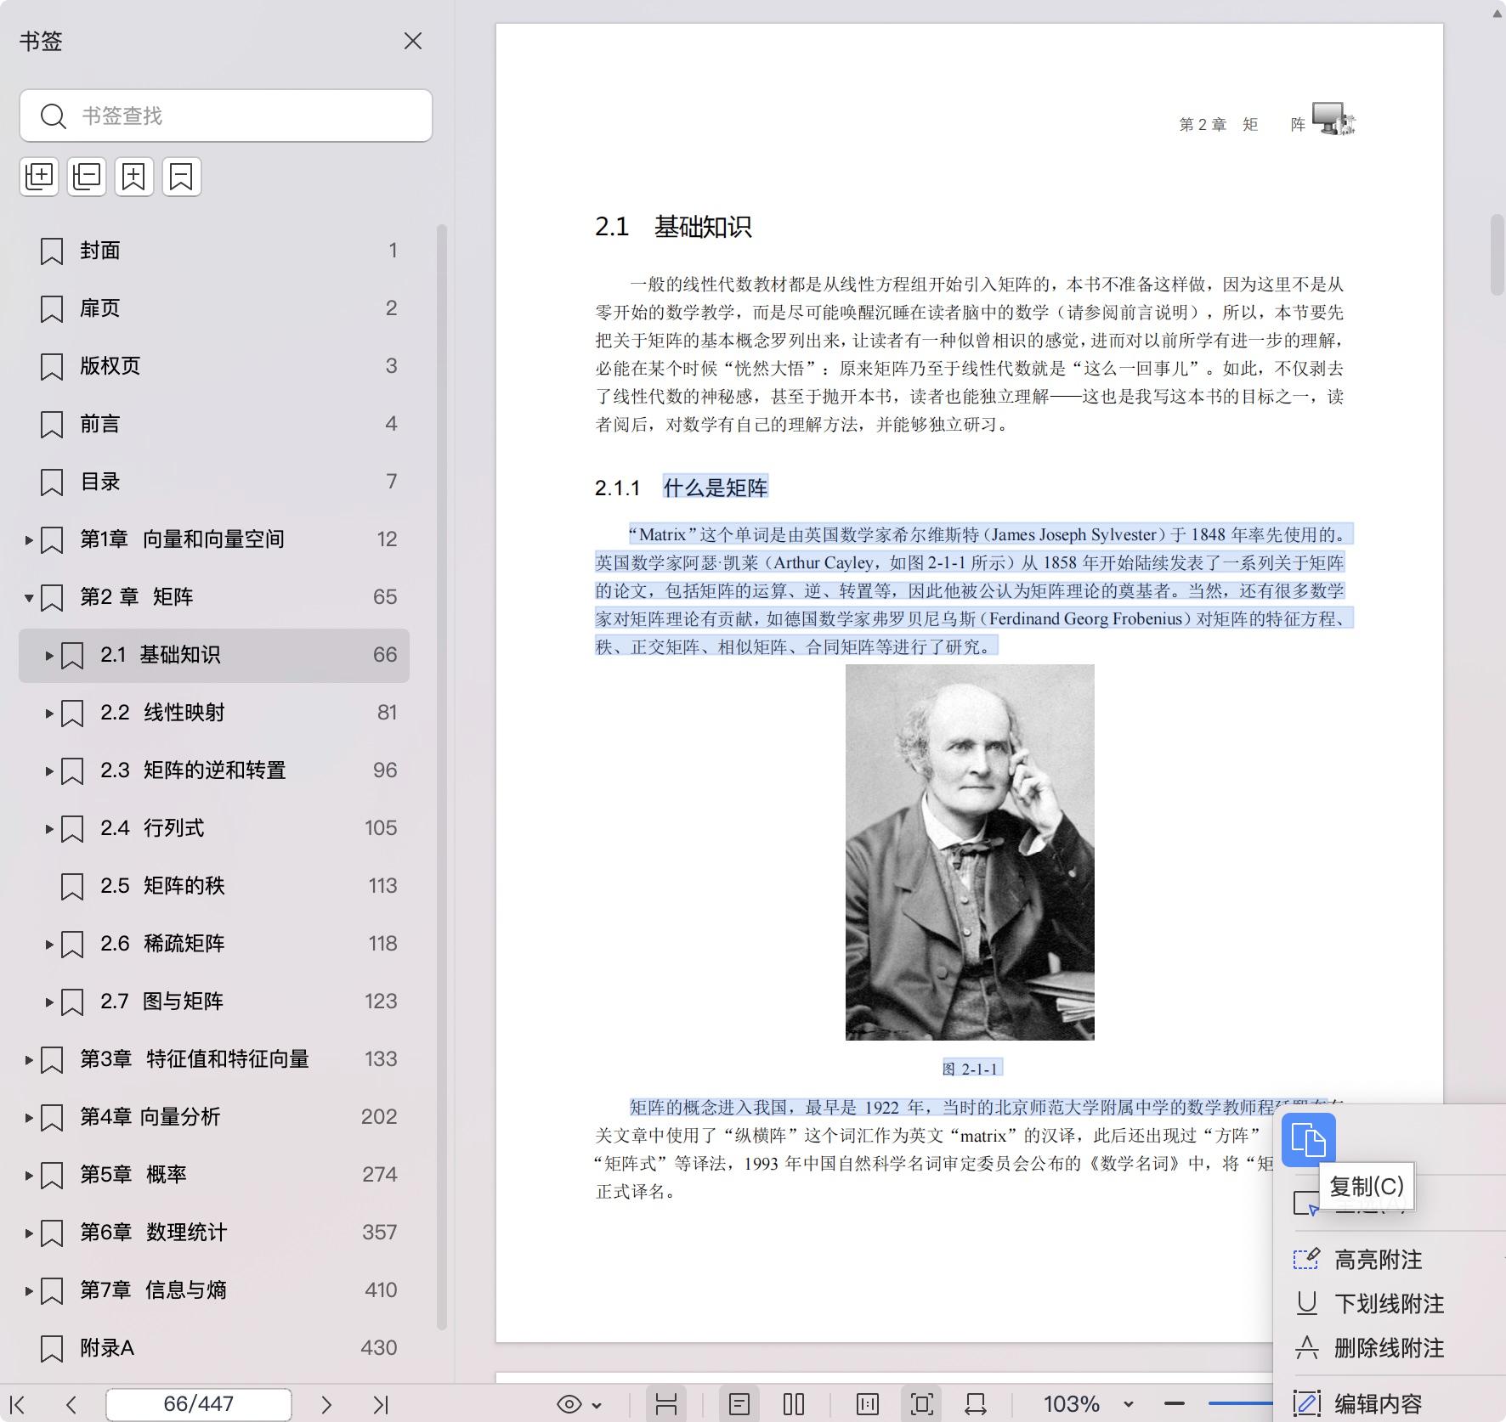
Task: Click the page number input field
Action: click(198, 1403)
